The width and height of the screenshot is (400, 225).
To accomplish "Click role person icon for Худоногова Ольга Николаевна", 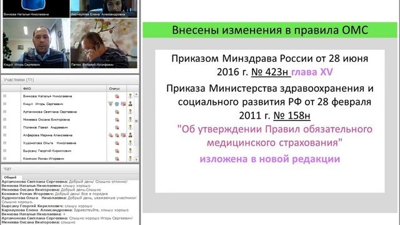I will click(131, 143).
